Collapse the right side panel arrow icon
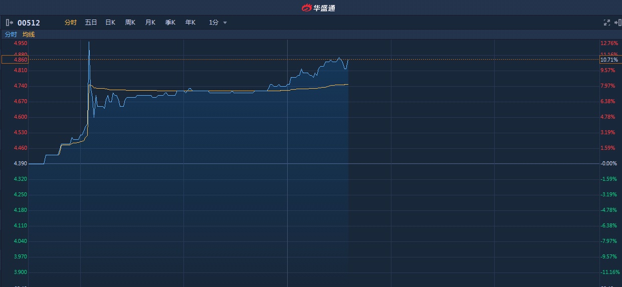 (617, 23)
